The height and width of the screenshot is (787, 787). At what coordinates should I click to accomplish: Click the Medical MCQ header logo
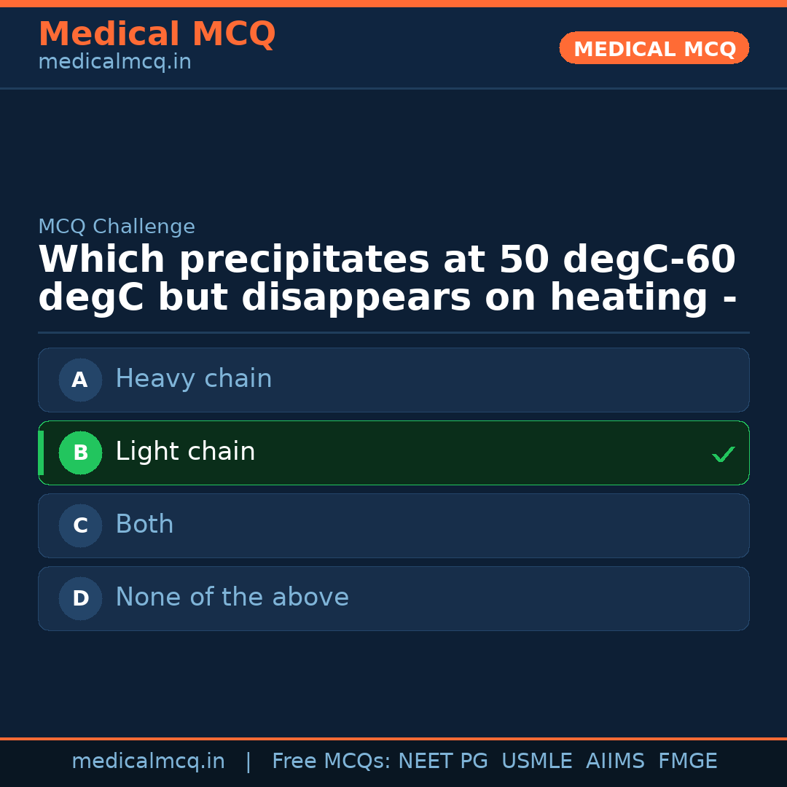(157, 34)
